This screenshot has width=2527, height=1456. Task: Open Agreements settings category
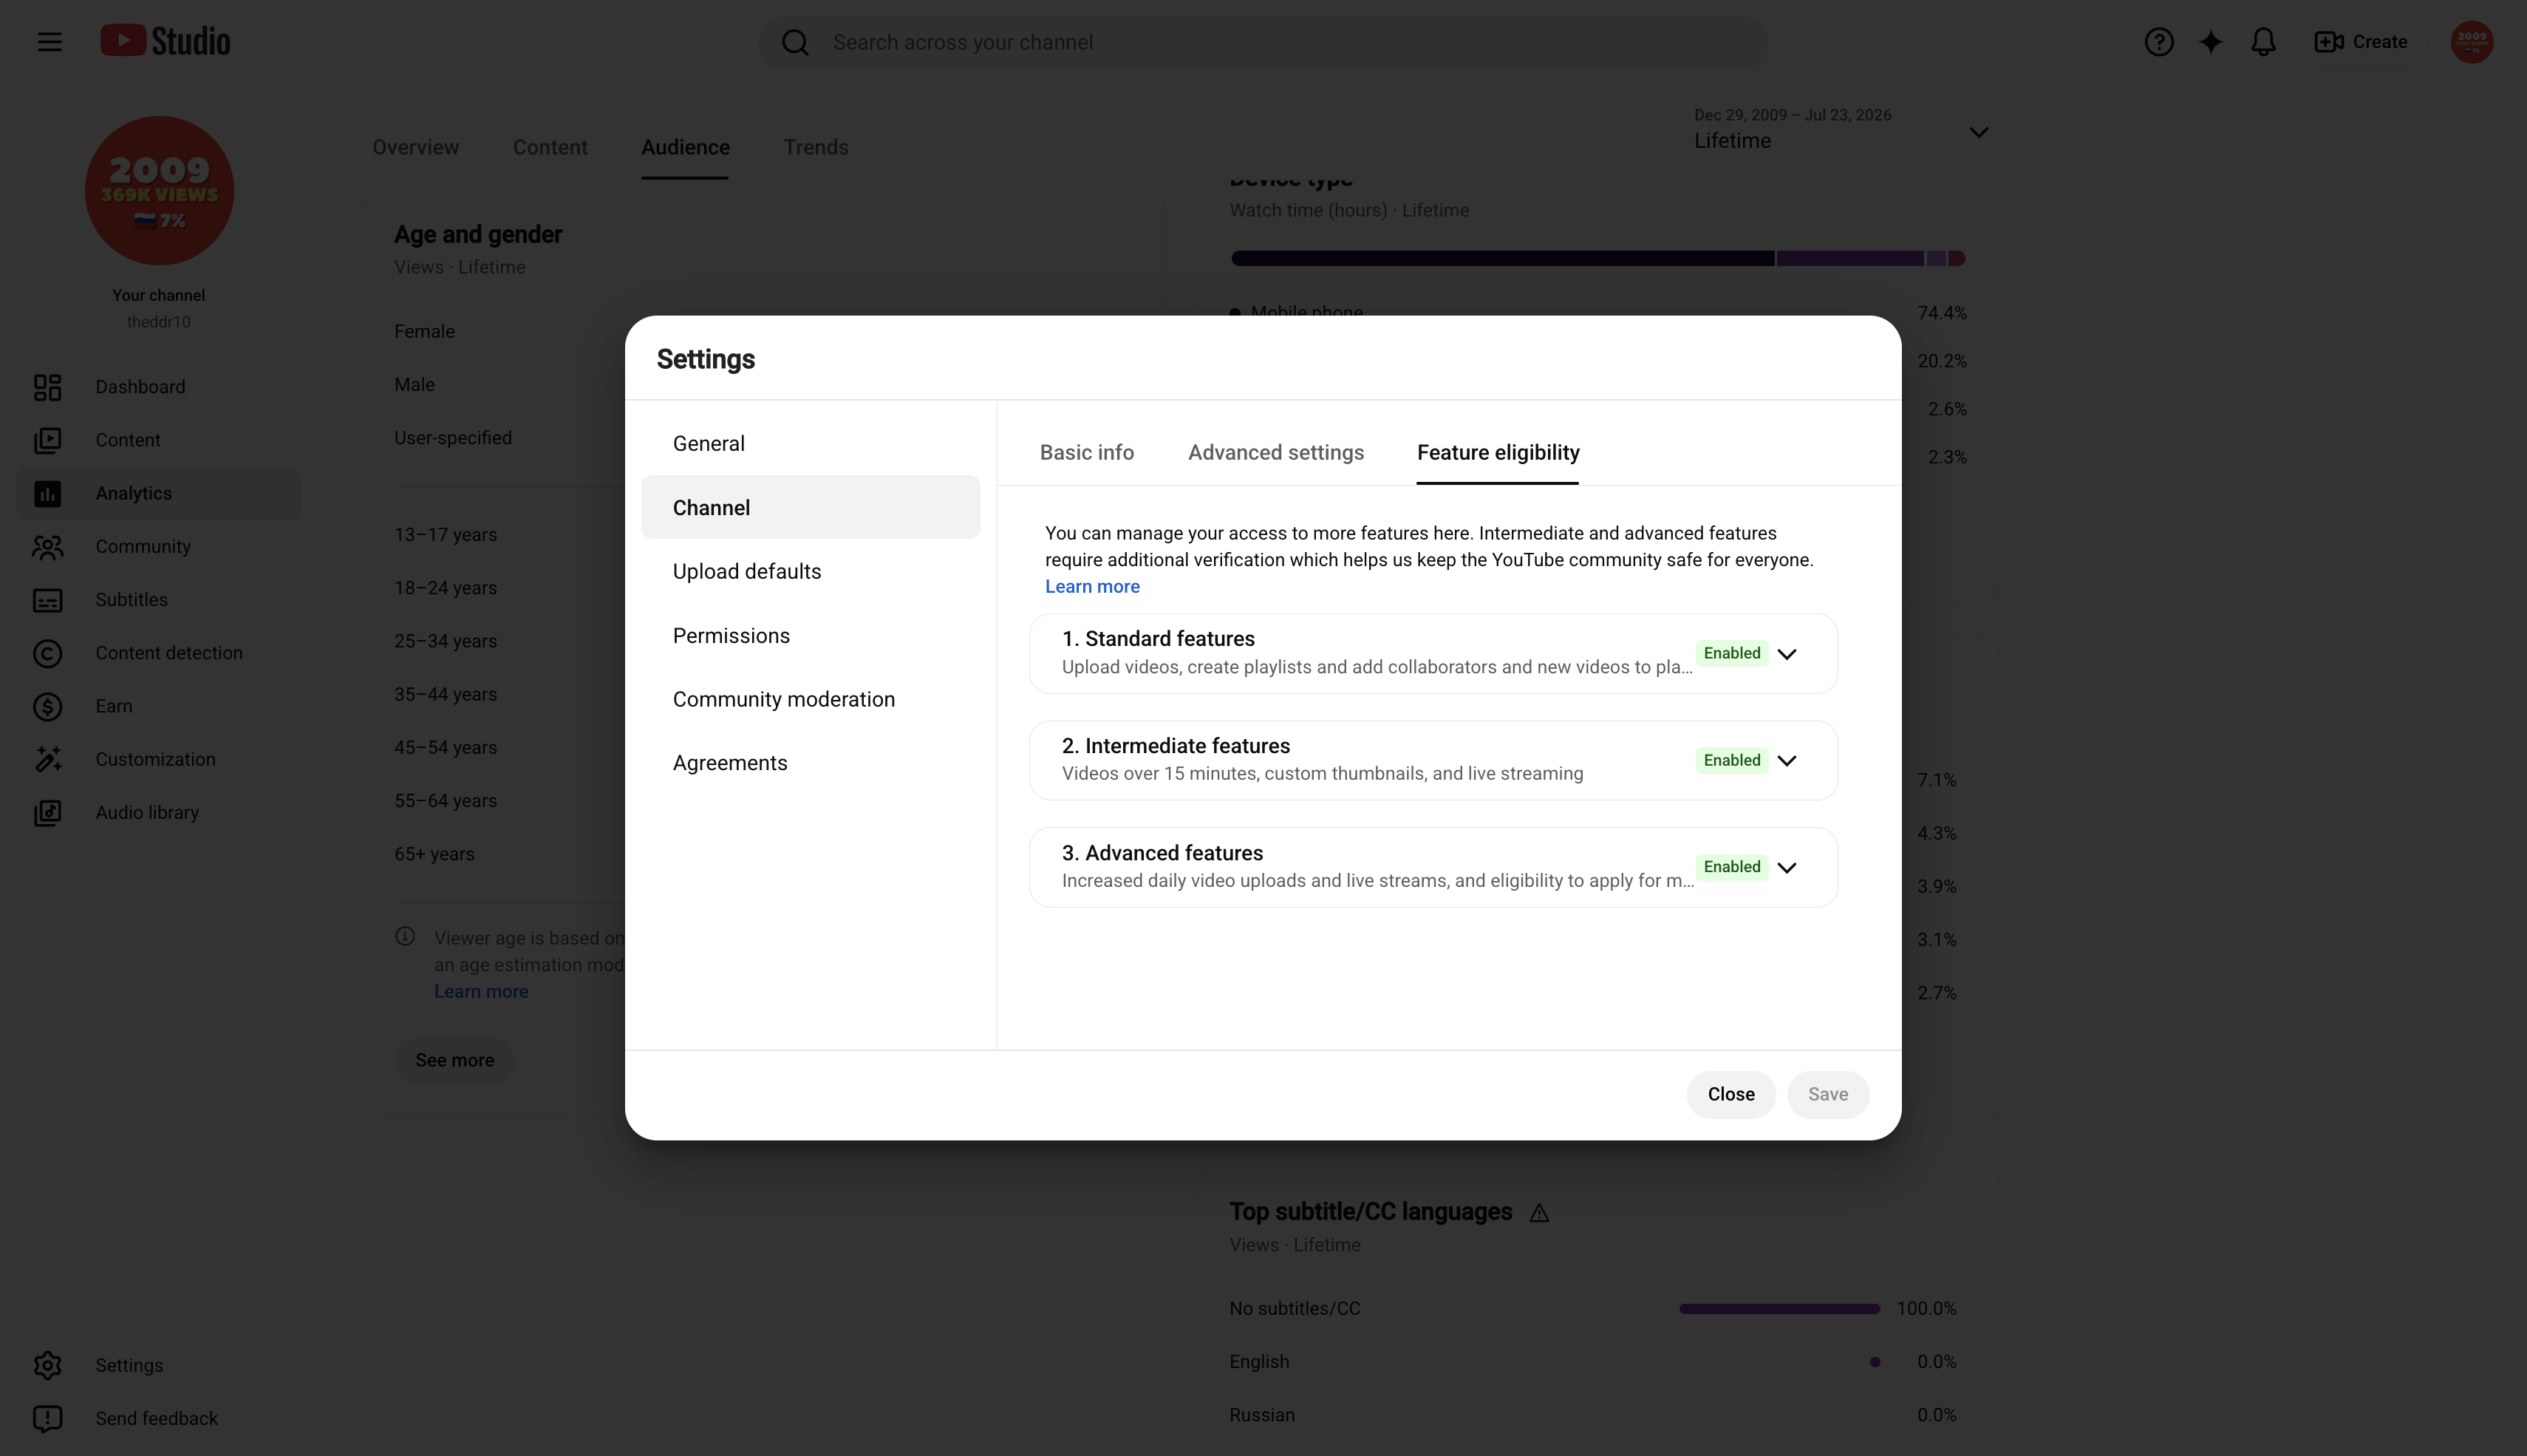click(x=811, y=763)
